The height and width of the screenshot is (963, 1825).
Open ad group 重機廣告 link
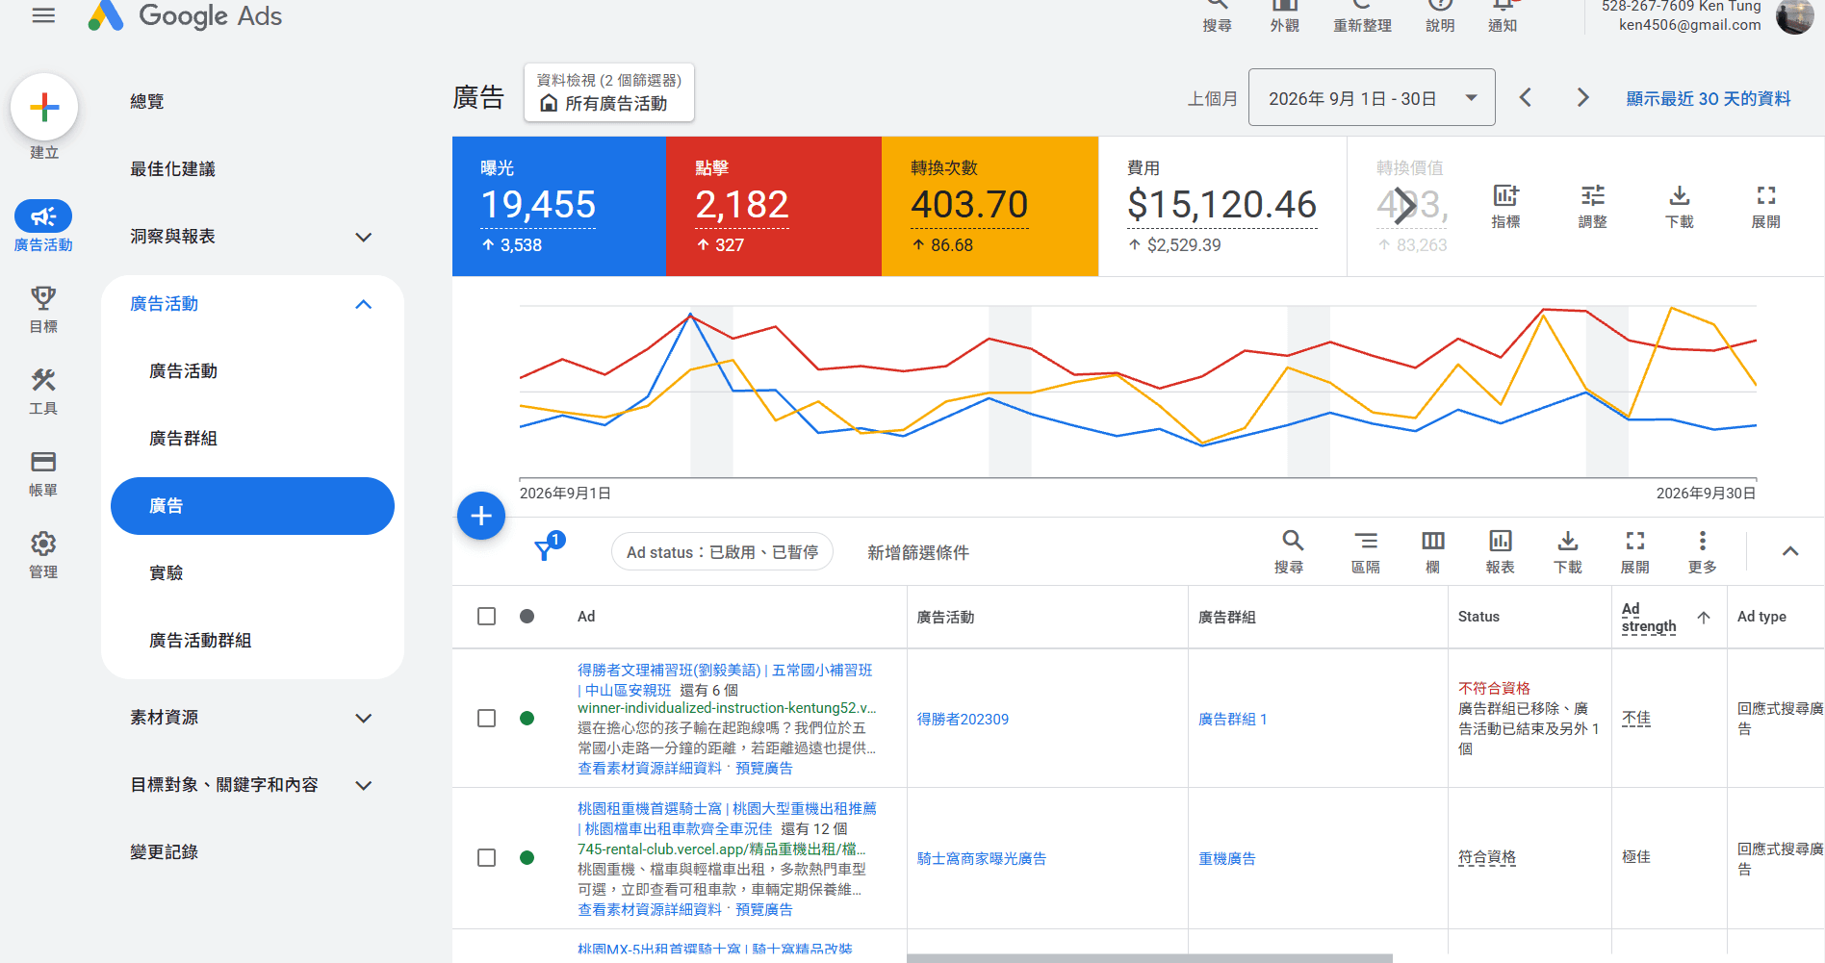[x=1227, y=858]
